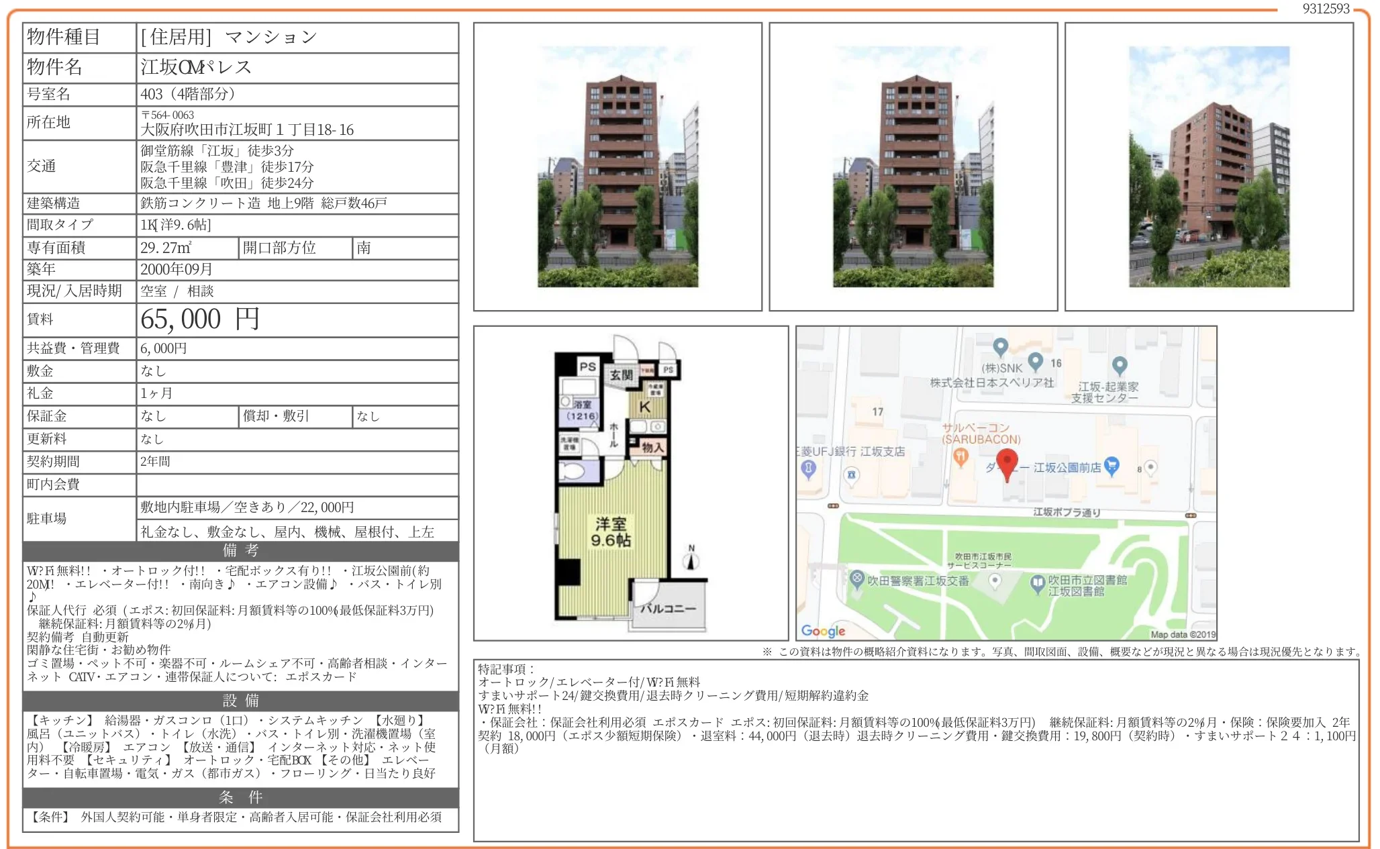Click the 設備 section header bar
This screenshot has height=849, width=1380.
pos(240,701)
